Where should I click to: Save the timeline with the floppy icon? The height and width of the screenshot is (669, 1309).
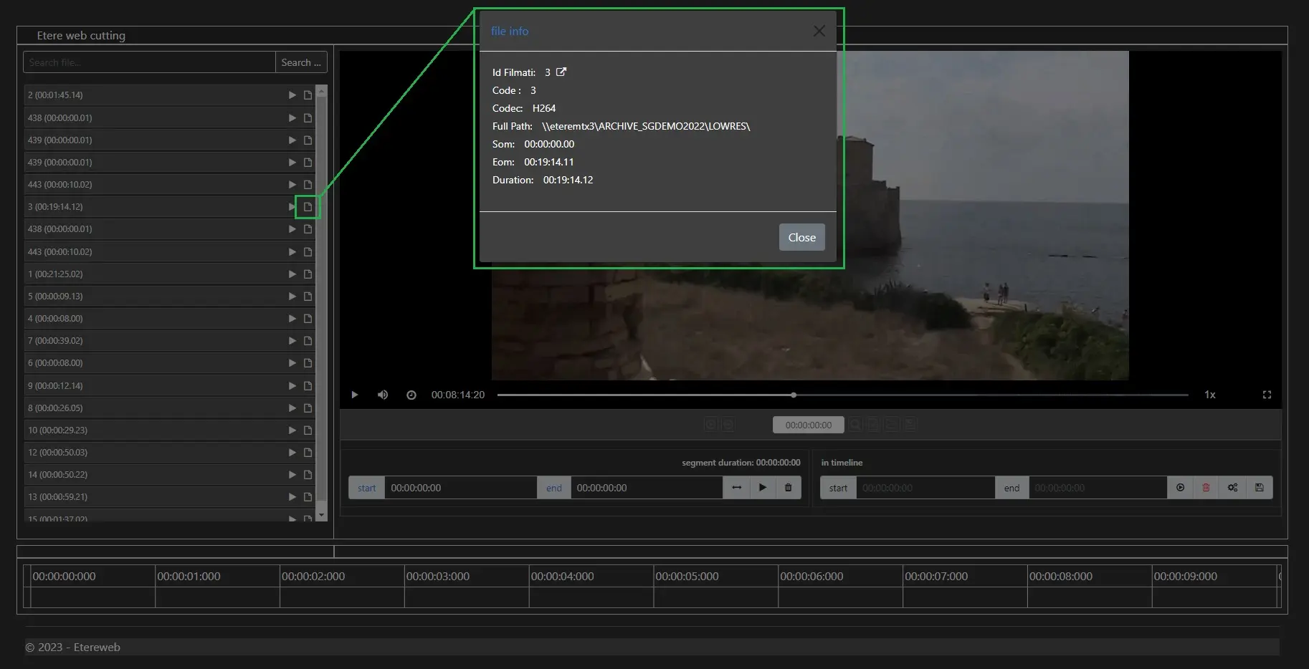coord(1259,488)
